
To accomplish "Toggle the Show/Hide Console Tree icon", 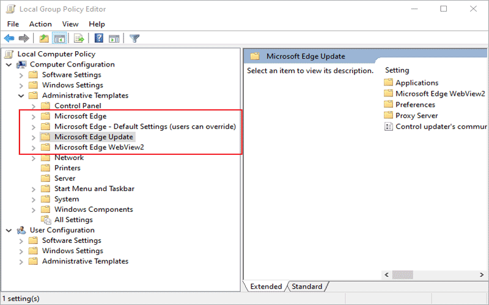I will (x=59, y=38).
